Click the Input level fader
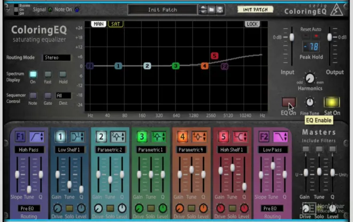 292,37
